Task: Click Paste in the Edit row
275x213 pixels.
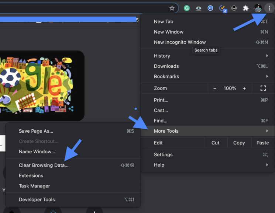Action: point(262,143)
